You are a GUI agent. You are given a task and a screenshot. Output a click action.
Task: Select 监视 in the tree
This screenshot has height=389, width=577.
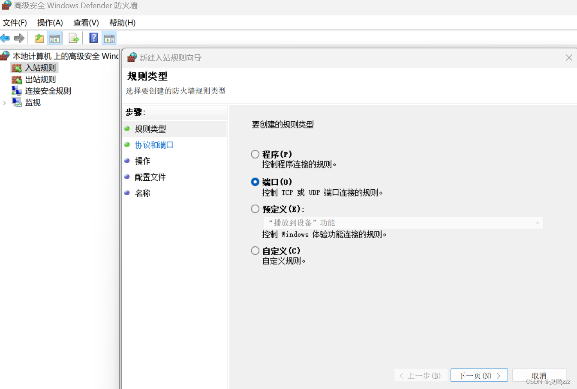click(33, 102)
